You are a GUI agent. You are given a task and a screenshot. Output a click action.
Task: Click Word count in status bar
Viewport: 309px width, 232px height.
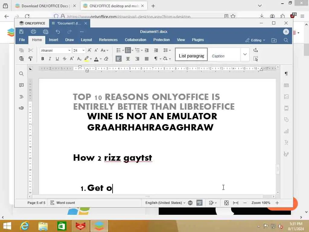tap(62, 203)
